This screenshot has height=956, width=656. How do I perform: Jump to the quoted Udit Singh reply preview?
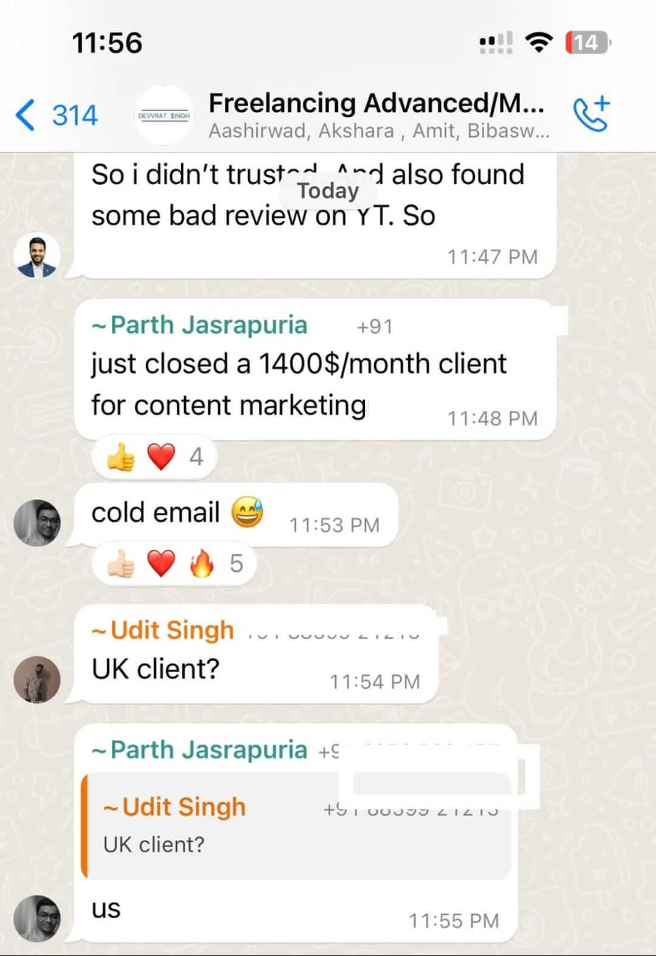click(x=296, y=826)
